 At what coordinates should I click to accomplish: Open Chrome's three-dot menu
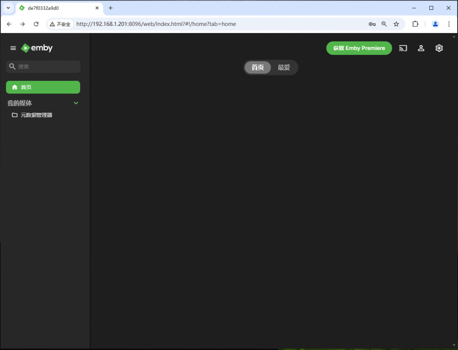(x=449, y=24)
